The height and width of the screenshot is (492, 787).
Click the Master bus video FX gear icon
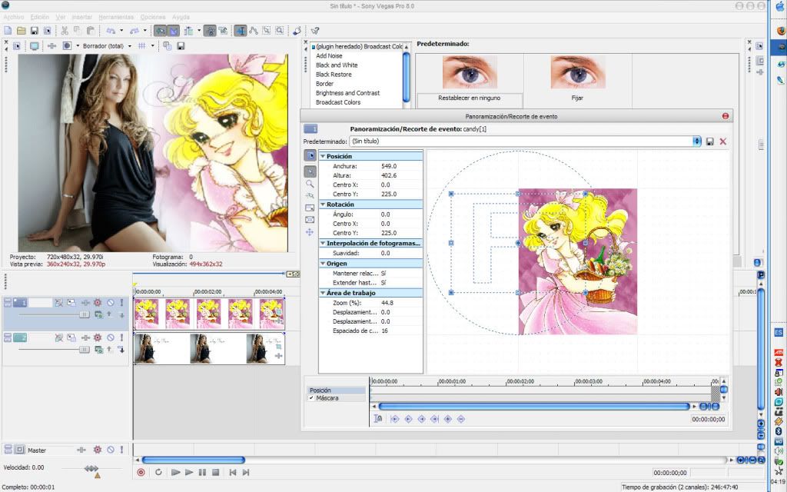point(98,450)
